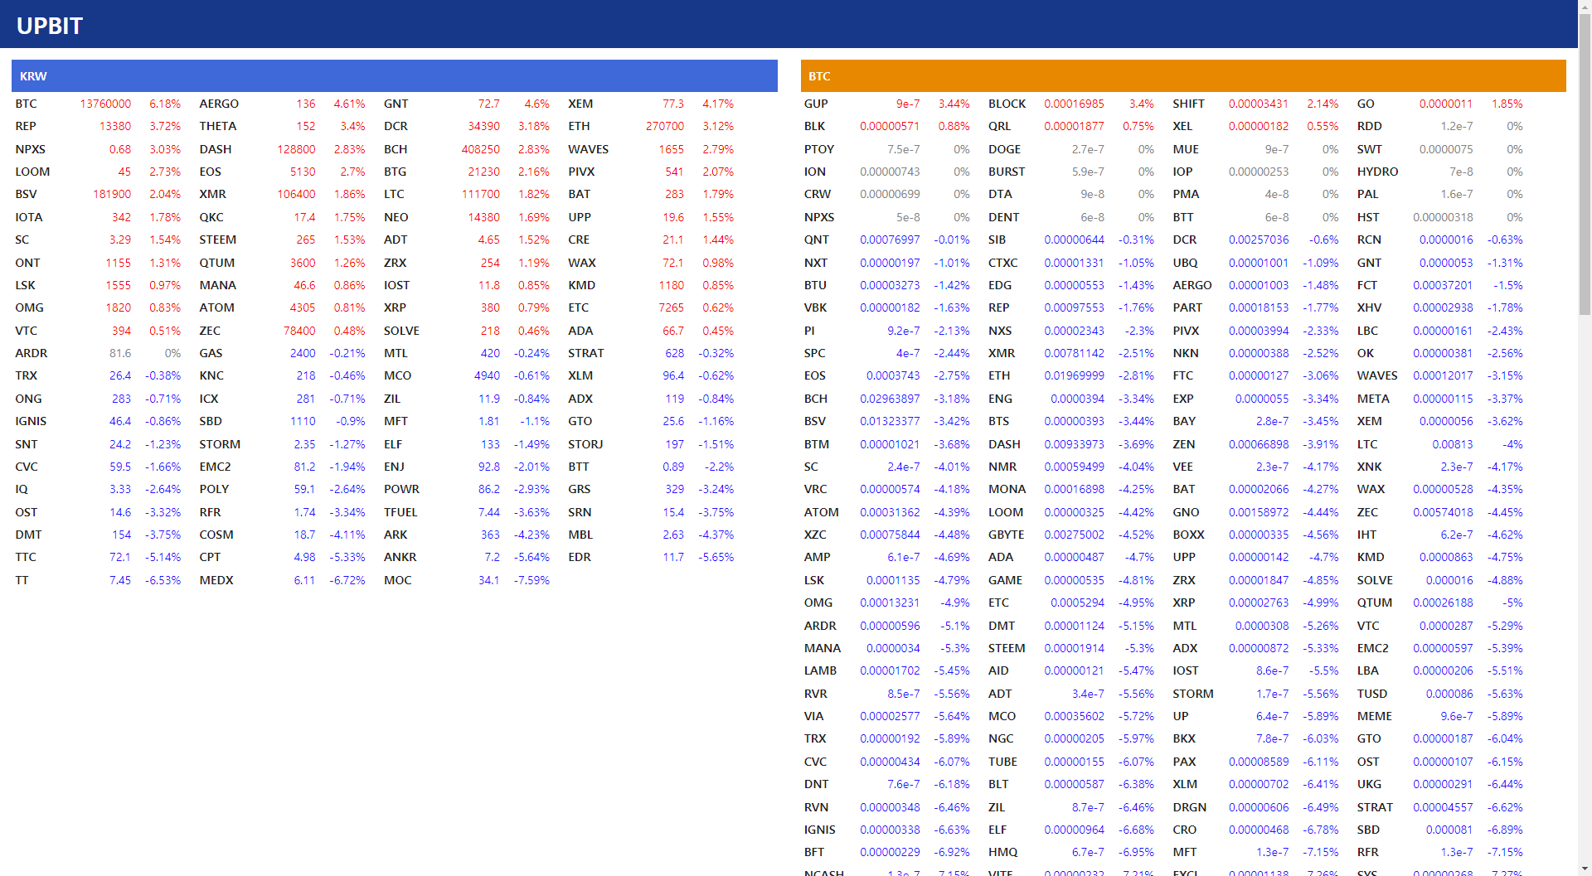Click the ZEC price 78400
The image size is (1592, 876).
299,331
